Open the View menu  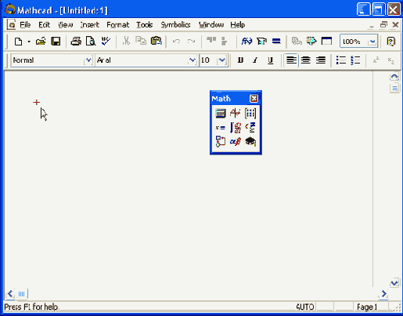[66, 25]
